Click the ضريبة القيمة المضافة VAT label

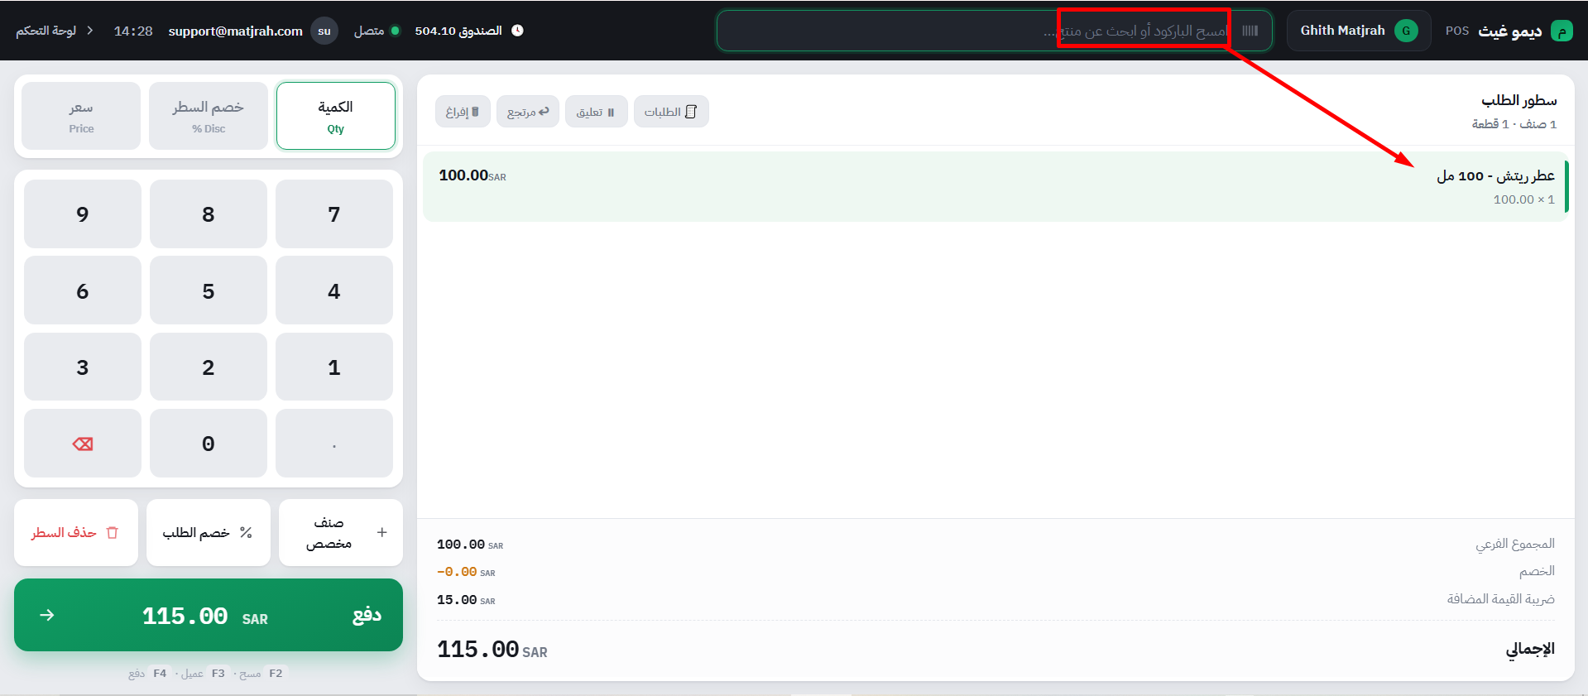tap(1500, 598)
